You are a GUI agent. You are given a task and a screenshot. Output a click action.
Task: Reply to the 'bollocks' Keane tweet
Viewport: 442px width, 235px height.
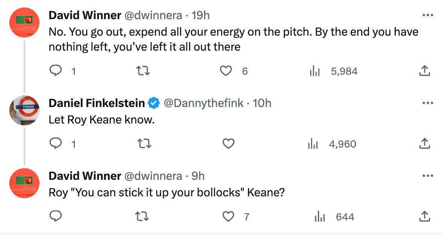pos(56,217)
